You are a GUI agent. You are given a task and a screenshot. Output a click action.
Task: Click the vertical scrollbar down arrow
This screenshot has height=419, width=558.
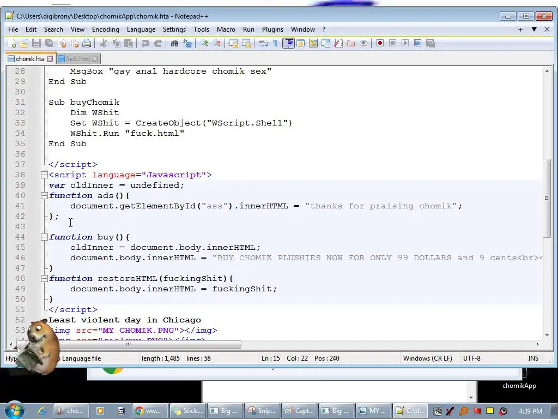547,336
